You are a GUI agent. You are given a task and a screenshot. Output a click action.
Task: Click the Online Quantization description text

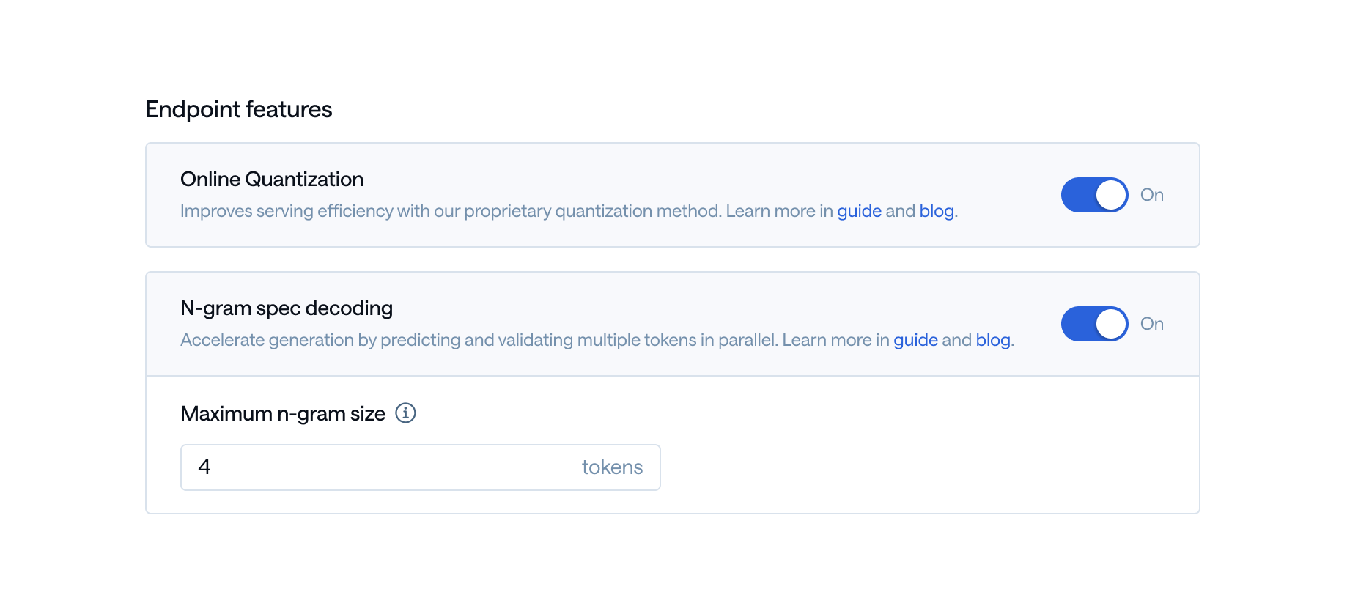[x=569, y=211]
